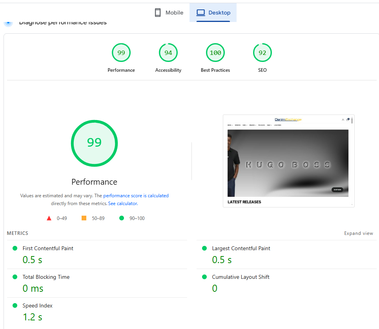Expand First Contentful Paint metric
This screenshot has height=329, width=379.
point(48,248)
